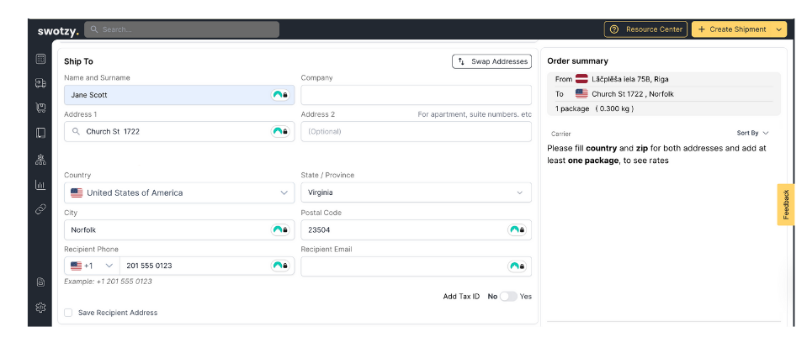Click the Postal Code field

pos(416,229)
